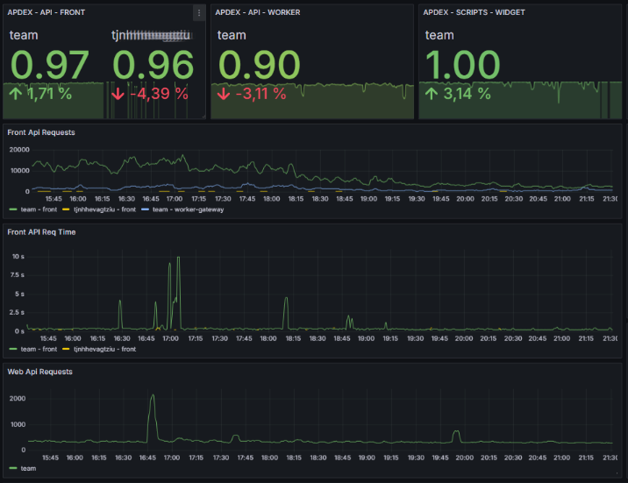The width and height of the screenshot is (628, 483).
Task: Toggle 'team - front' series in Front Api Requests legend
Action: click(x=39, y=210)
